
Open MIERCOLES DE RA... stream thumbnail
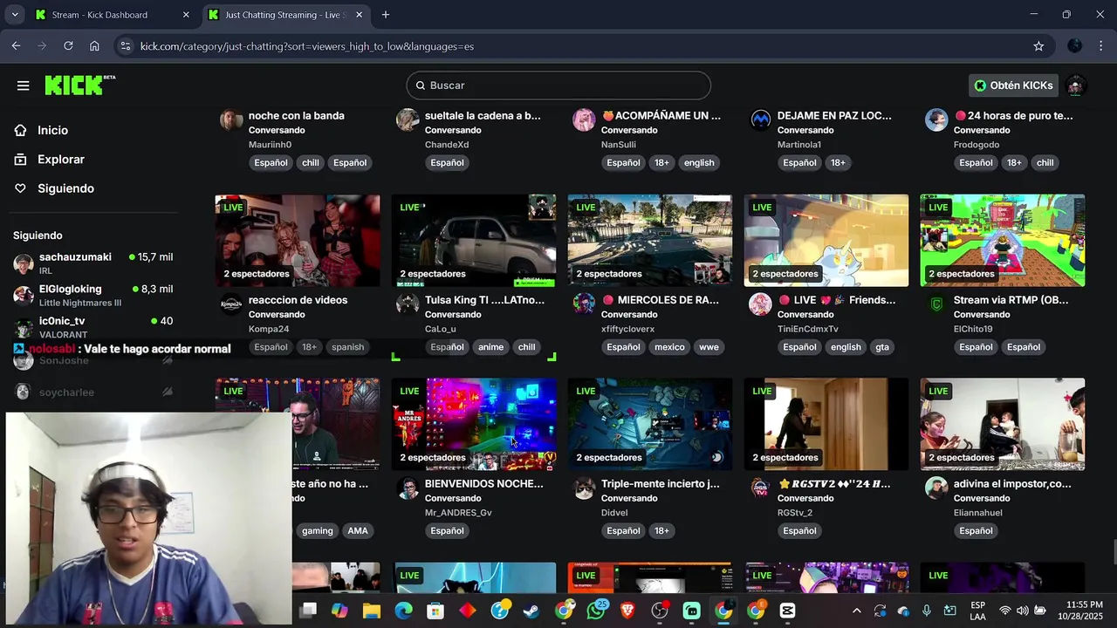(x=650, y=241)
